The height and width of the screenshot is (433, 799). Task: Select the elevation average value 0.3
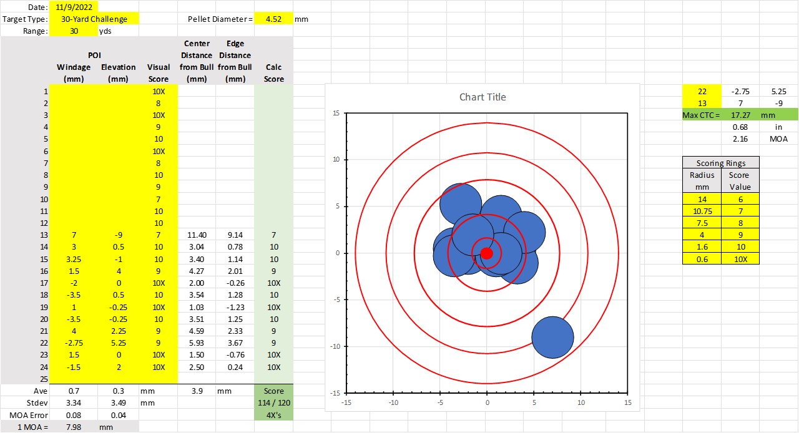[x=119, y=391]
